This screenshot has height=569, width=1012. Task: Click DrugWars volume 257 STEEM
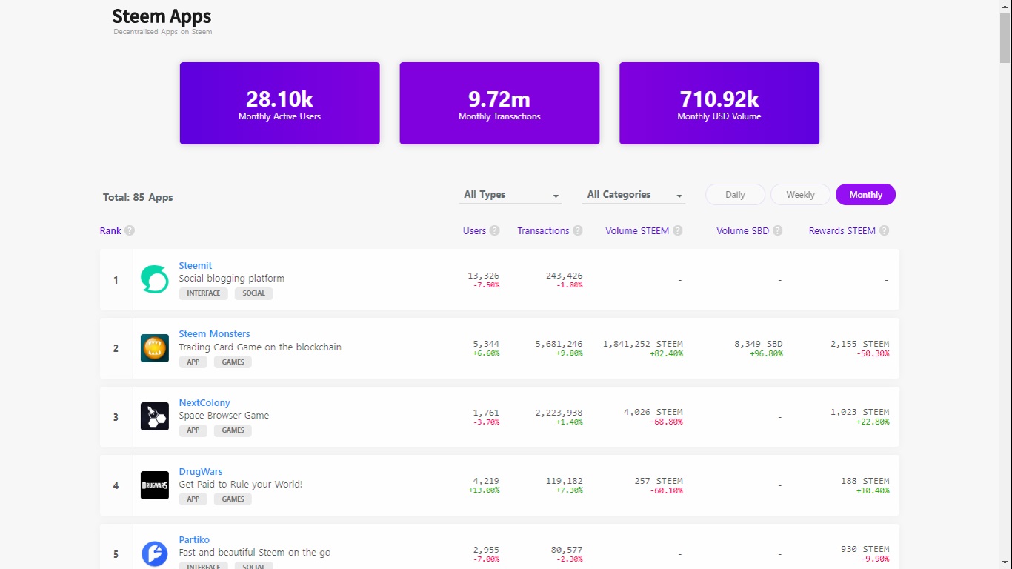pyautogui.click(x=659, y=481)
